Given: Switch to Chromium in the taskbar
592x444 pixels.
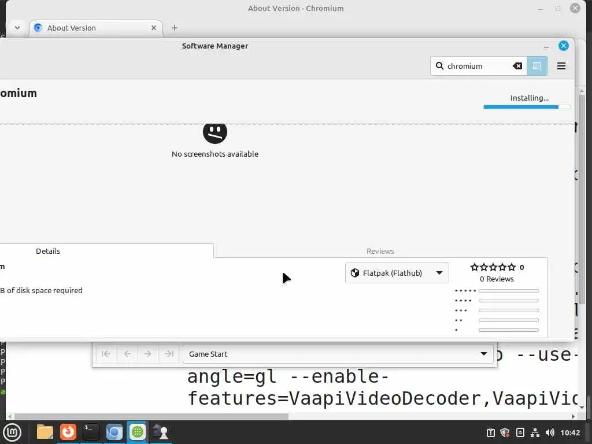Looking at the screenshot, I should (x=114, y=432).
